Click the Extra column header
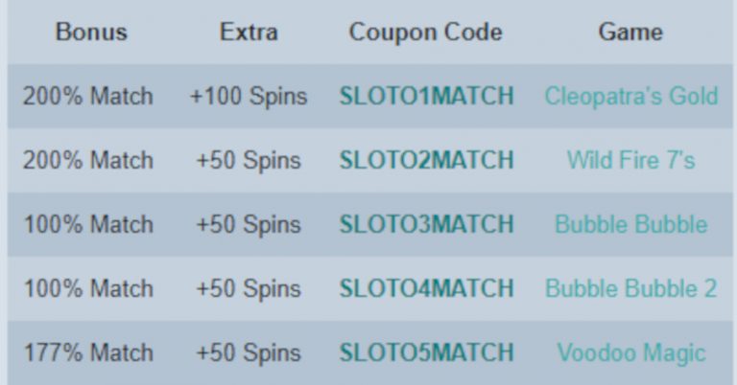This screenshot has width=737, height=385. click(x=249, y=33)
